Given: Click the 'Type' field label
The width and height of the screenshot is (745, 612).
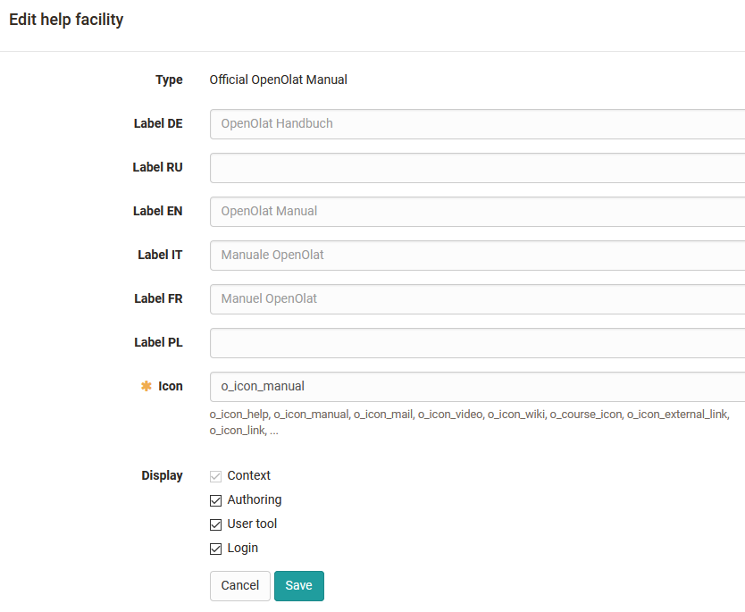Looking at the screenshot, I should pyautogui.click(x=169, y=80).
